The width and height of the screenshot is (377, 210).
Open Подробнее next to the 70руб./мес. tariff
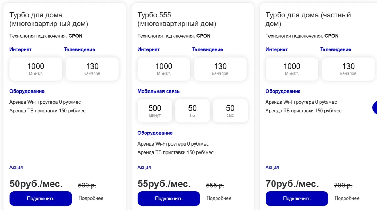347,198
